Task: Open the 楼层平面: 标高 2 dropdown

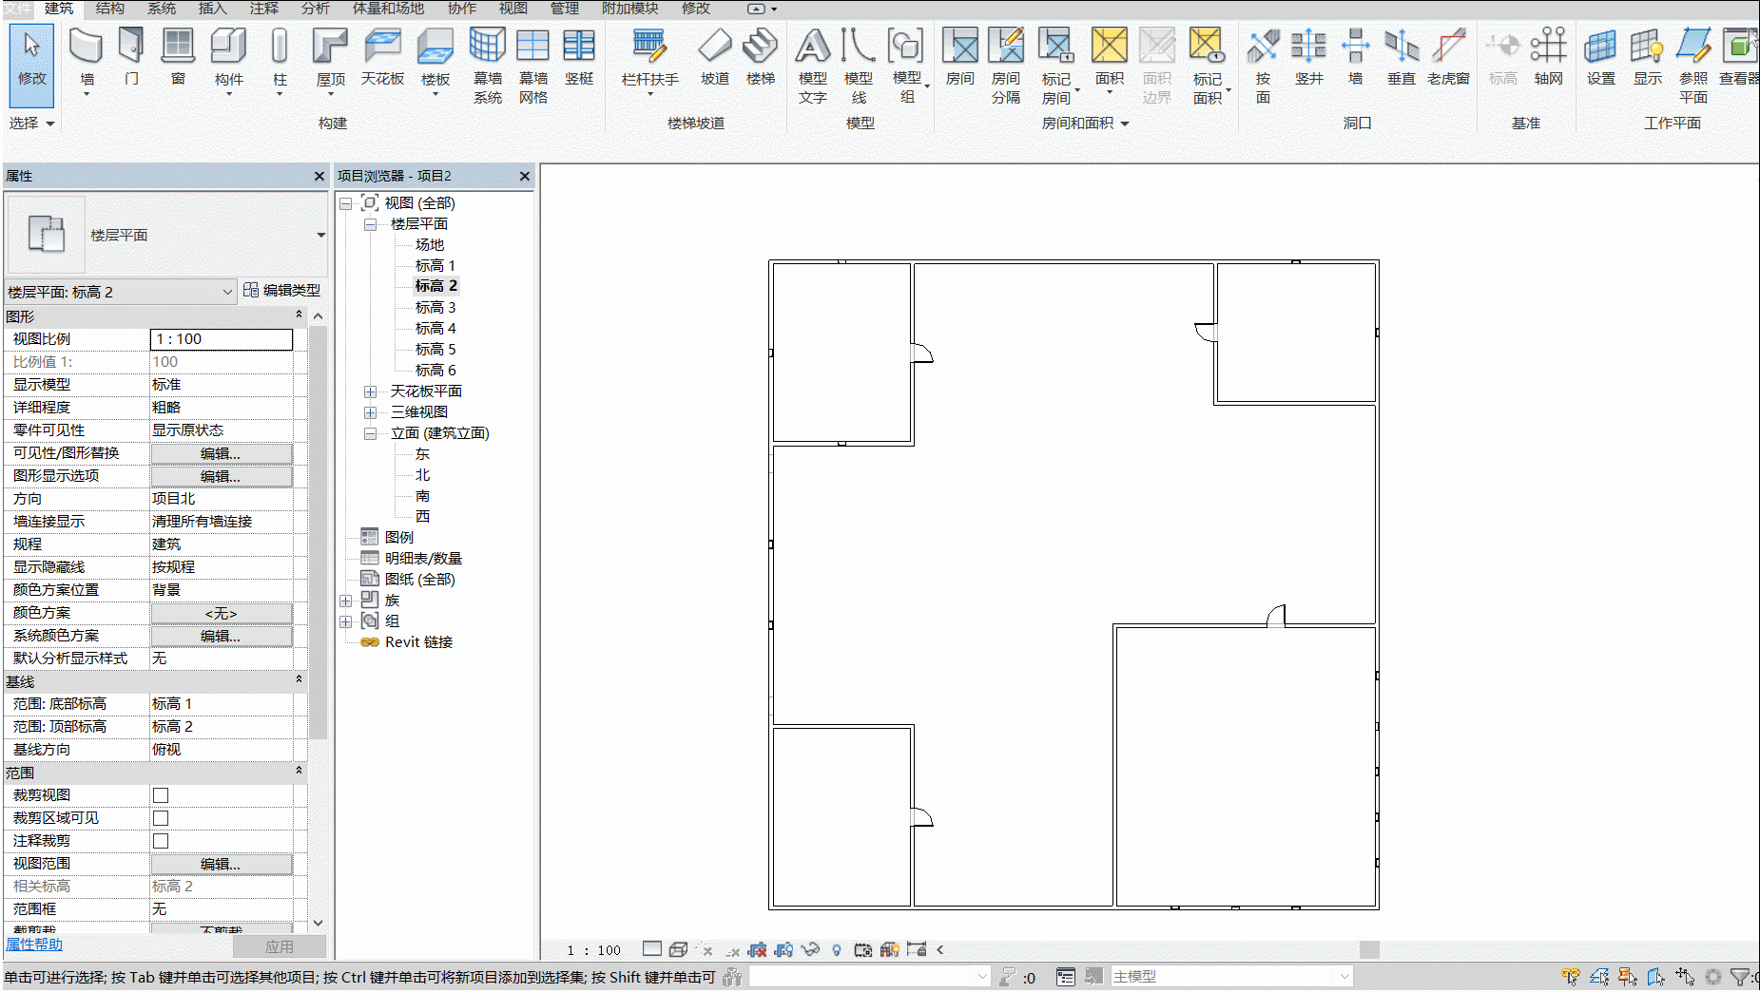Action: [x=120, y=292]
